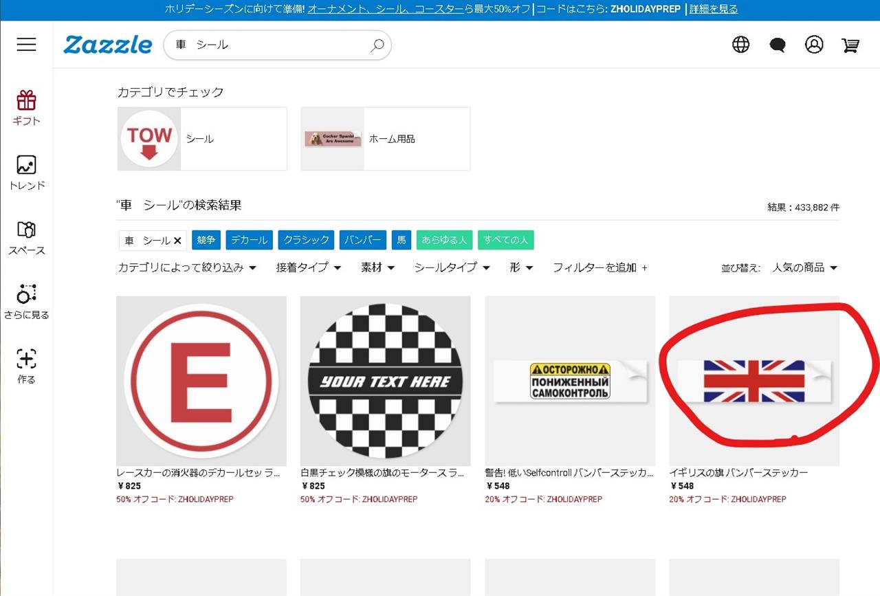Select the クラシック tag
The width and height of the screenshot is (880, 596).
[307, 240]
